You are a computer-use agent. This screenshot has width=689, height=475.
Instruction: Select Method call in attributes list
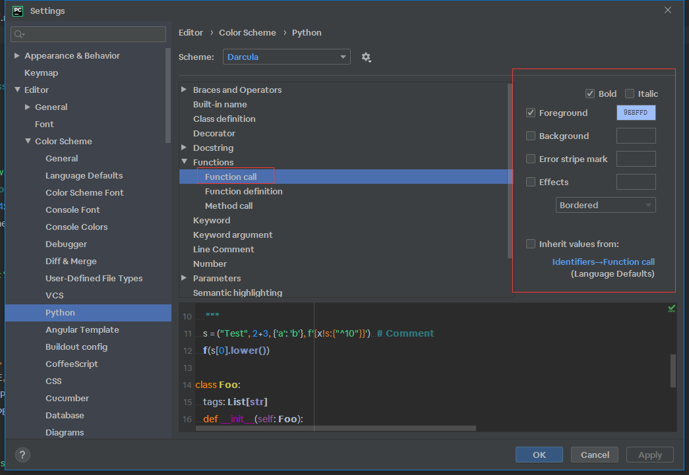tap(229, 206)
